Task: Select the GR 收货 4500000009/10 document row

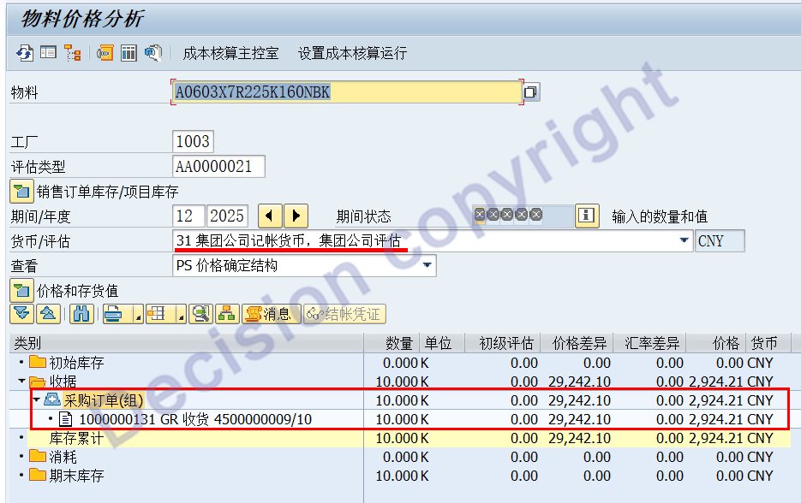Action: (195, 419)
